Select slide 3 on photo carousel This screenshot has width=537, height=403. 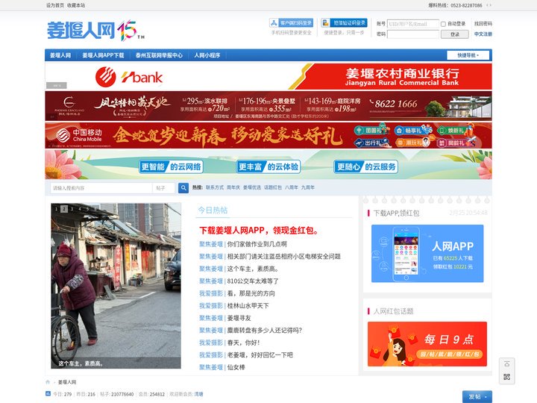tap(72, 209)
